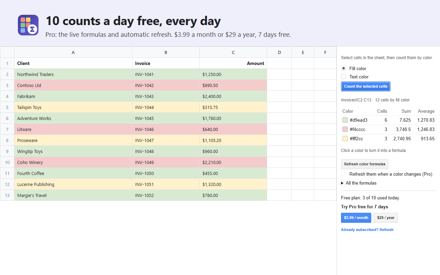This screenshot has height=275, width=440.
Task: Choose the $29 / year plan
Action: pyautogui.click(x=386, y=218)
